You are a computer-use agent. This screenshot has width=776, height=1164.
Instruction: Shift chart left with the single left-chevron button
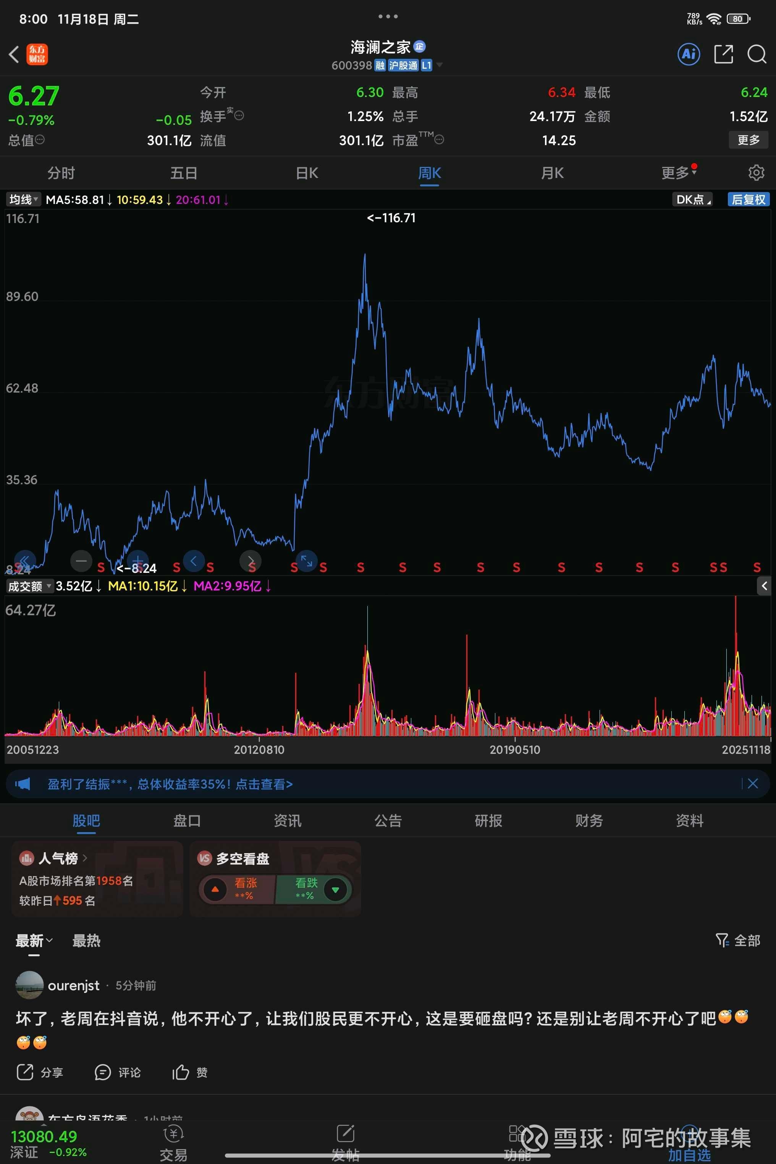[194, 561]
